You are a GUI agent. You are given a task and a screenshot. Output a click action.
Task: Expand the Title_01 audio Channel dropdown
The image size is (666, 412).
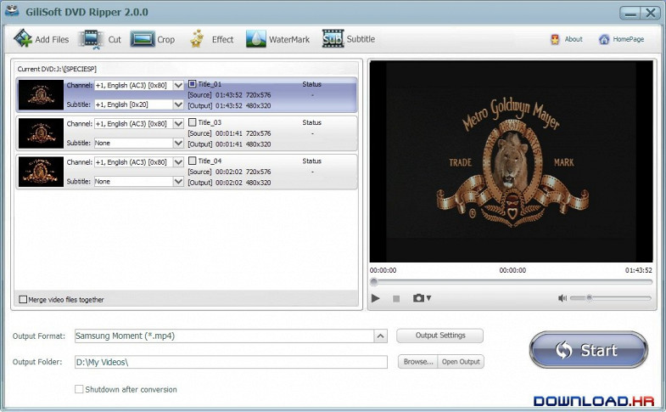[178, 86]
